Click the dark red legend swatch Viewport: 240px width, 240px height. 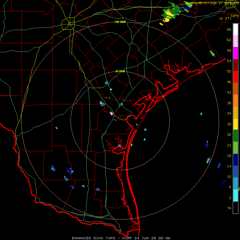click(235, 65)
